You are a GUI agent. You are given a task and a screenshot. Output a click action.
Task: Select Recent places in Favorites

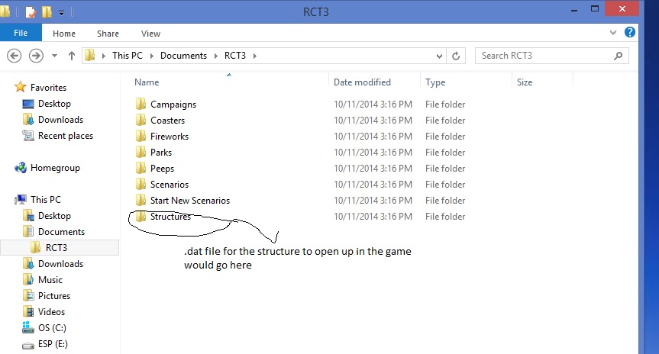click(65, 136)
